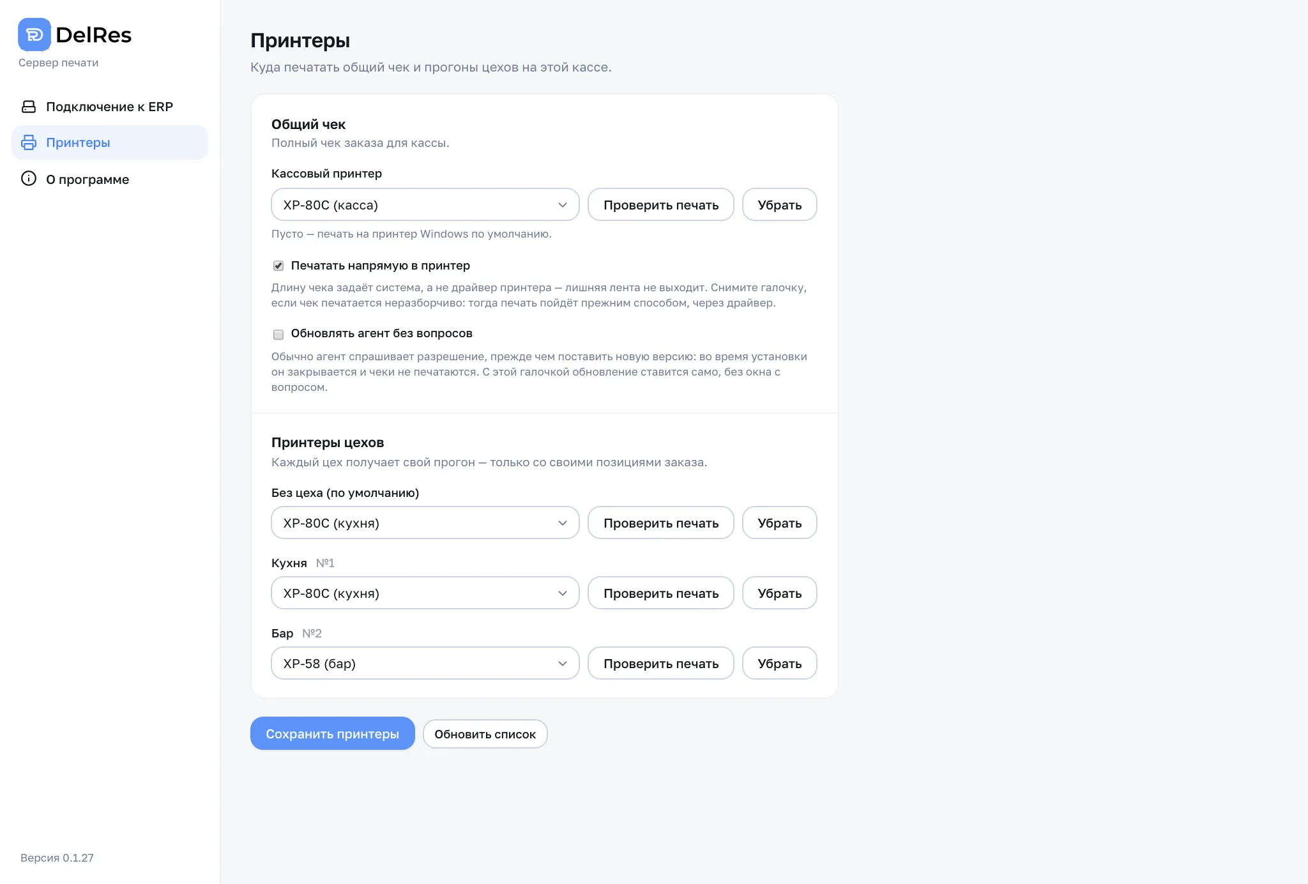Viewport: 1308px width, 884px height.
Task: Select the Принтеры sidebar item
Action: tap(110, 142)
